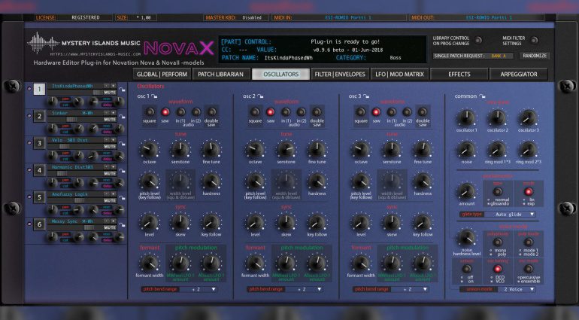
Task: Click the portamento amount knob
Action: [466, 191]
